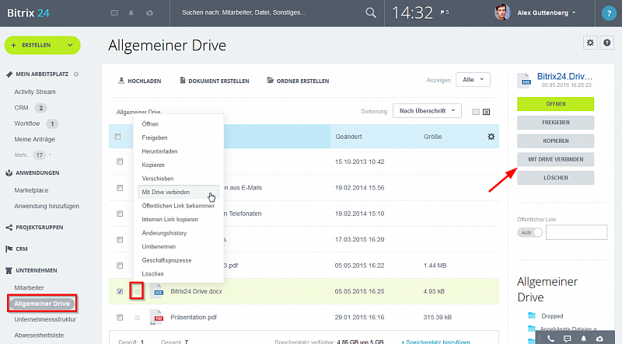Click Mit Drive verbinden side panel button

pyautogui.click(x=555, y=159)
